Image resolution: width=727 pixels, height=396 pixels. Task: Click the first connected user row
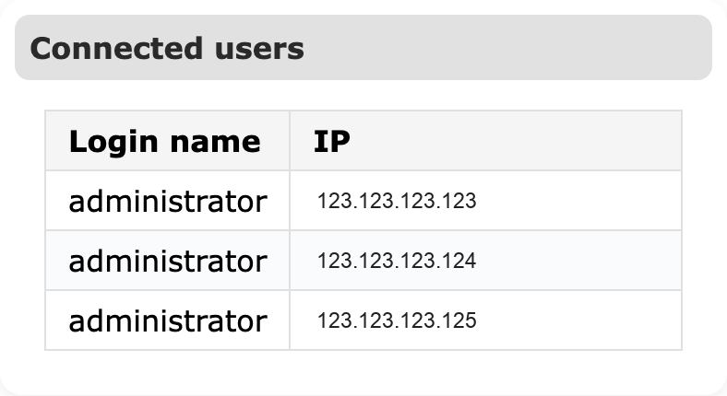tap(363, 201)
